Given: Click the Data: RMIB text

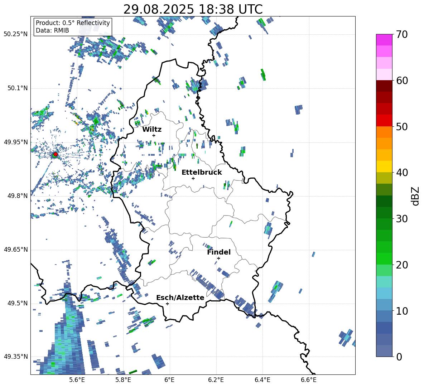Looking at the screenshot, I should click(x=52, y=30).
